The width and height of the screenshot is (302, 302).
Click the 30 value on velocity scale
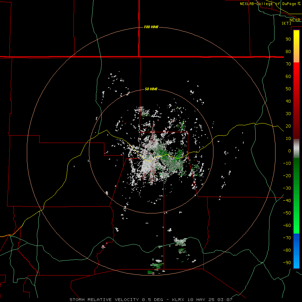coord(288,114)
